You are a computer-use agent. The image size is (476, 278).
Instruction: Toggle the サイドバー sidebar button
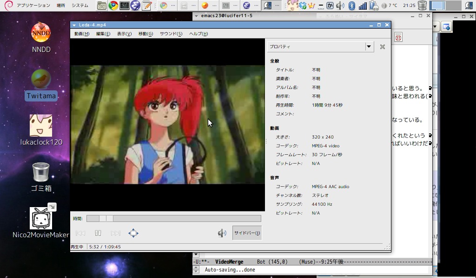247,233
